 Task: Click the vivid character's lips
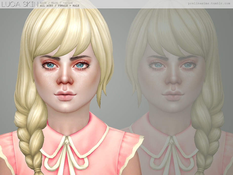65,95
